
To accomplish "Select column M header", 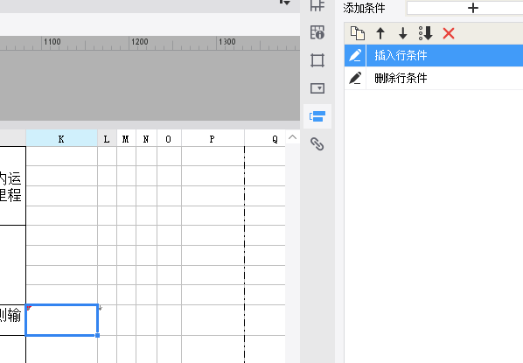I will point(126,138).
